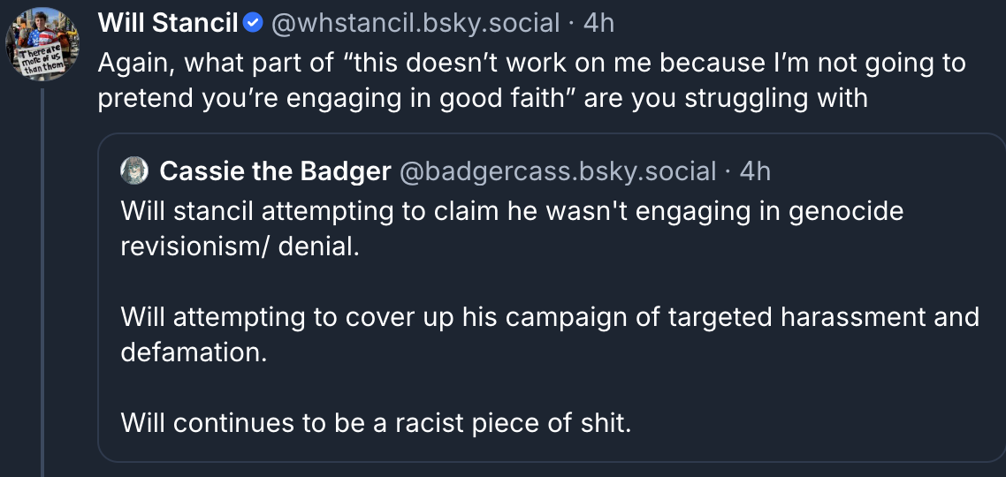The height and width of the screenshot is (477, 1006).
Task: Click the blue verified checkmark badge
Action: 253,24
